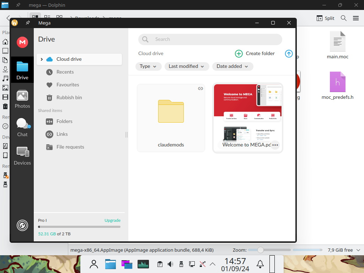Image resolution: width=364 pixels, height=273 pixels.
Task: Open File requests
Action: [70, 147]
